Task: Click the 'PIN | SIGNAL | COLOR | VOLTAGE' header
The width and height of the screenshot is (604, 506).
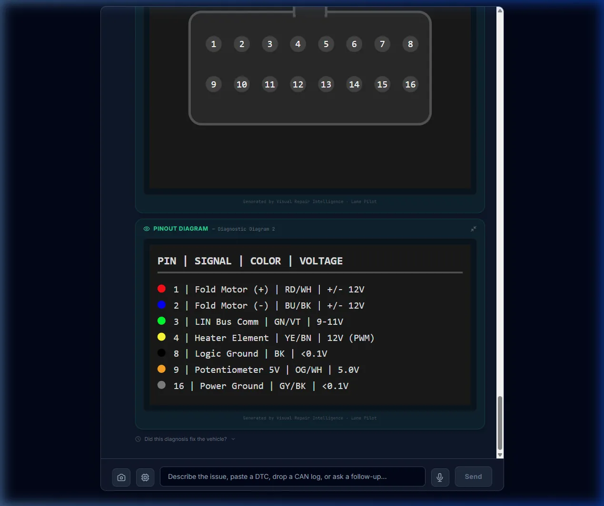Action: [x=250, y=261]
